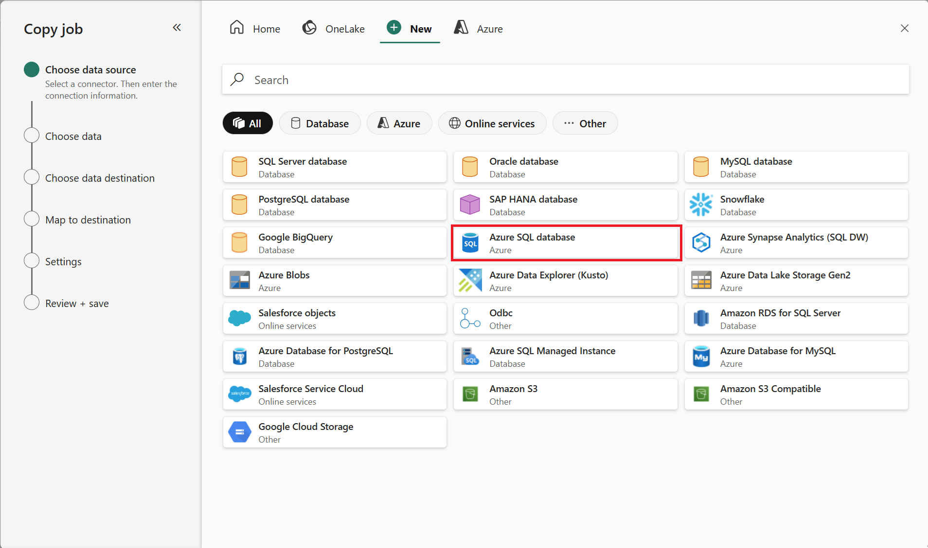Screen dimensions: 928x548
Task: Click the Azure SQL database icon
Action: (x=470, y=242)
